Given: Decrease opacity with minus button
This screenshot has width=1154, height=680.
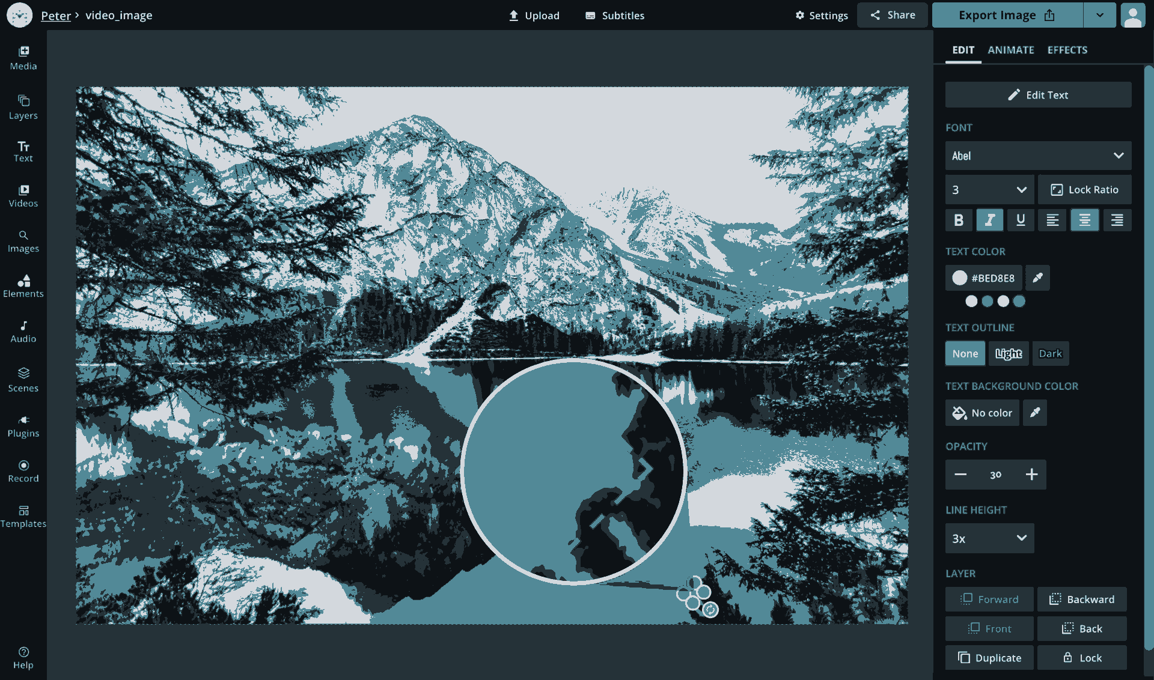Looking at the screenshot, I should pyautogui.click(x=960, y=475).
